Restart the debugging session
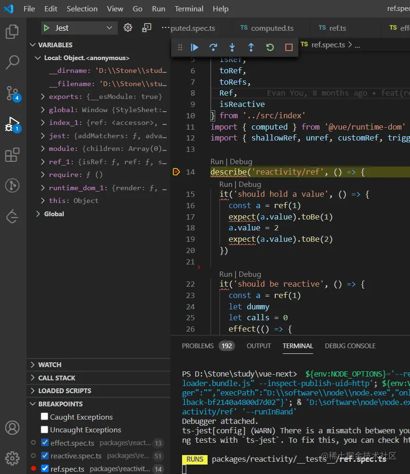 (x=270, y=47)
